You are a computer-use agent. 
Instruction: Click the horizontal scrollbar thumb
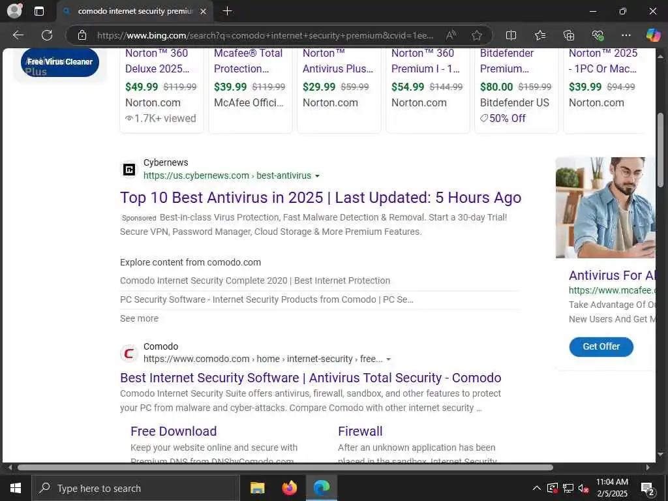click(285, 467)
